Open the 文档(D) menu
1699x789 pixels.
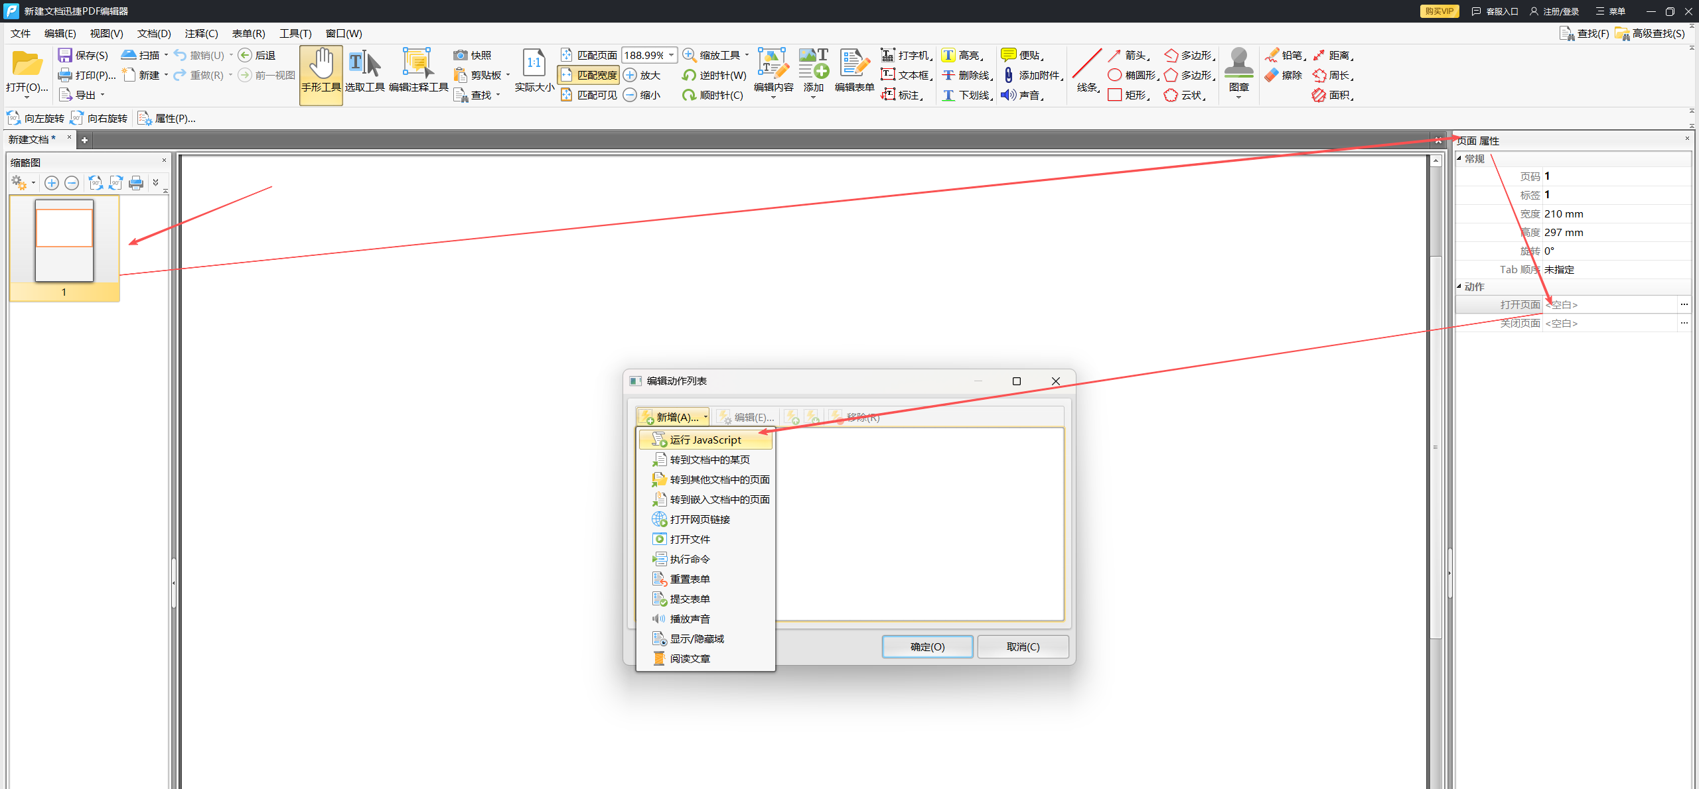pyautogui.click(x=154, y=34)
